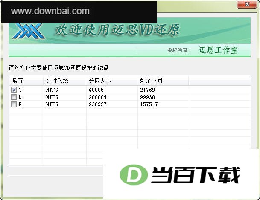The height and width of the screenshot is (200, 260).
Task: Select partition size 200004 cell
Action: 98,97
